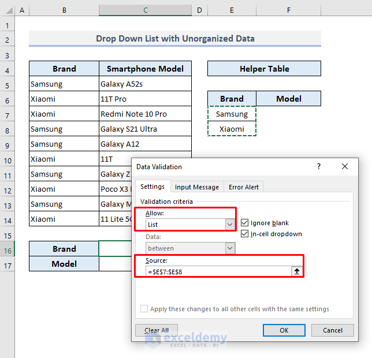The image size is (372, 358).
Task: Select row 3 header
Action: (8, 55)
